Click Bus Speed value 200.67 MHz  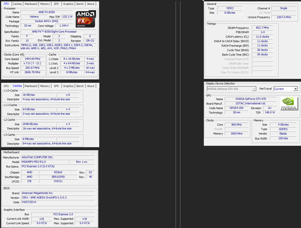[x=32, y=68]
